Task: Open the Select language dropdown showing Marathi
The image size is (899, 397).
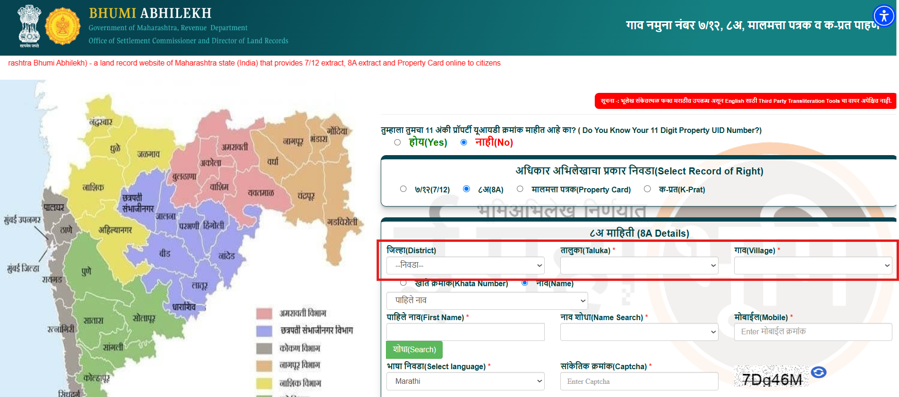Action: [465, 381]
